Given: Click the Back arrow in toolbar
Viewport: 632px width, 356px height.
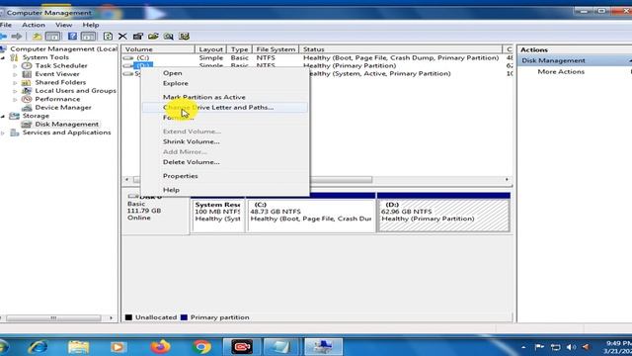Looking at the screenshot, I should (x=3, y=37).
